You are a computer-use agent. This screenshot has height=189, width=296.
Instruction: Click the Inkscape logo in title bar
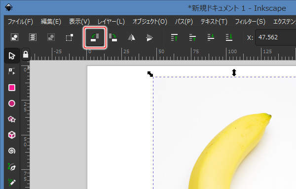[9, 7]
